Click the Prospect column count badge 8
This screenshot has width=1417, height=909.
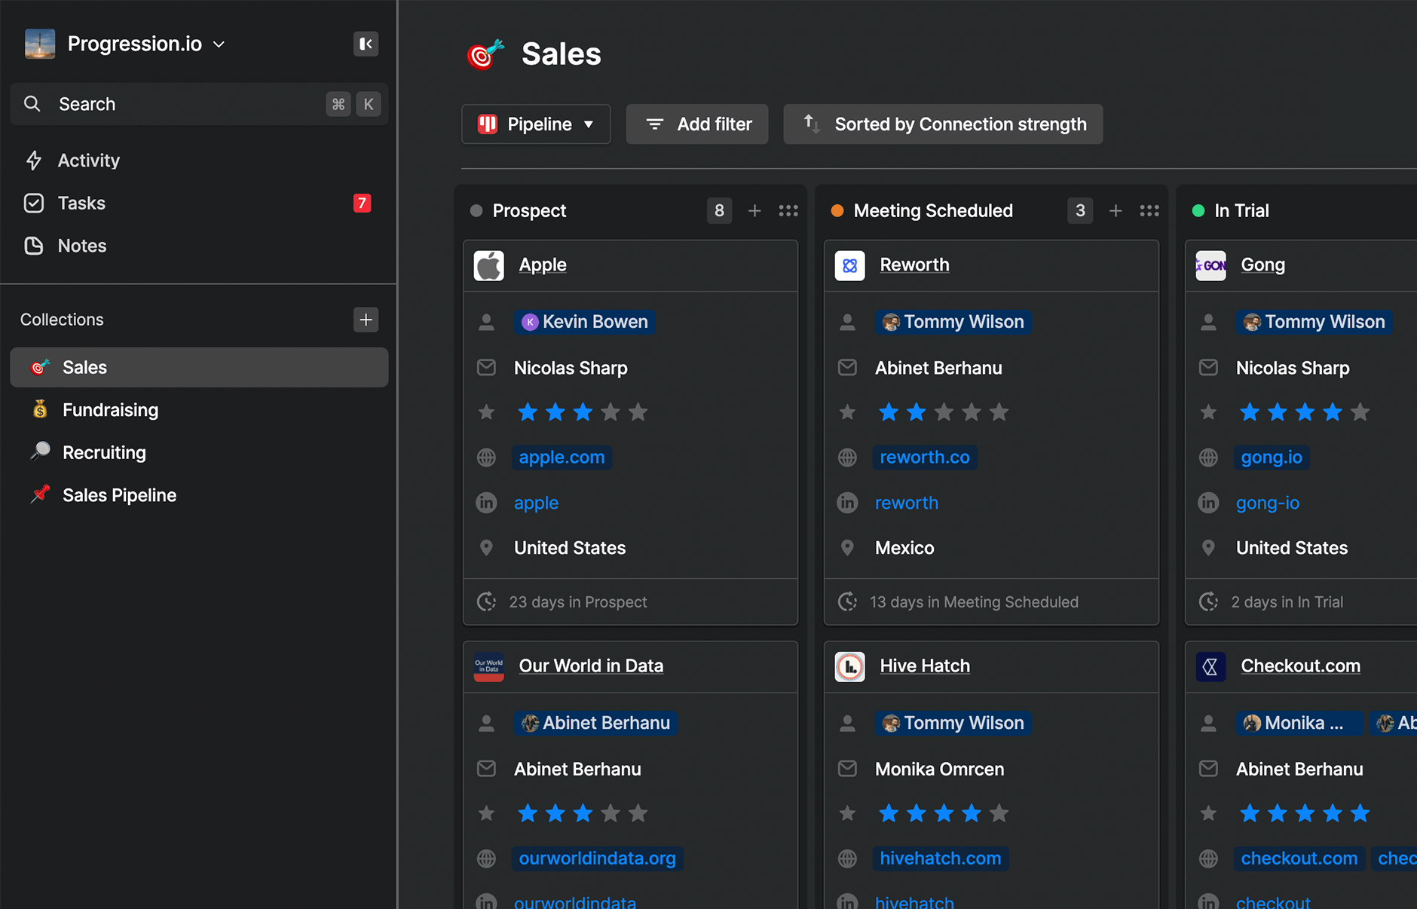(719, 211)
